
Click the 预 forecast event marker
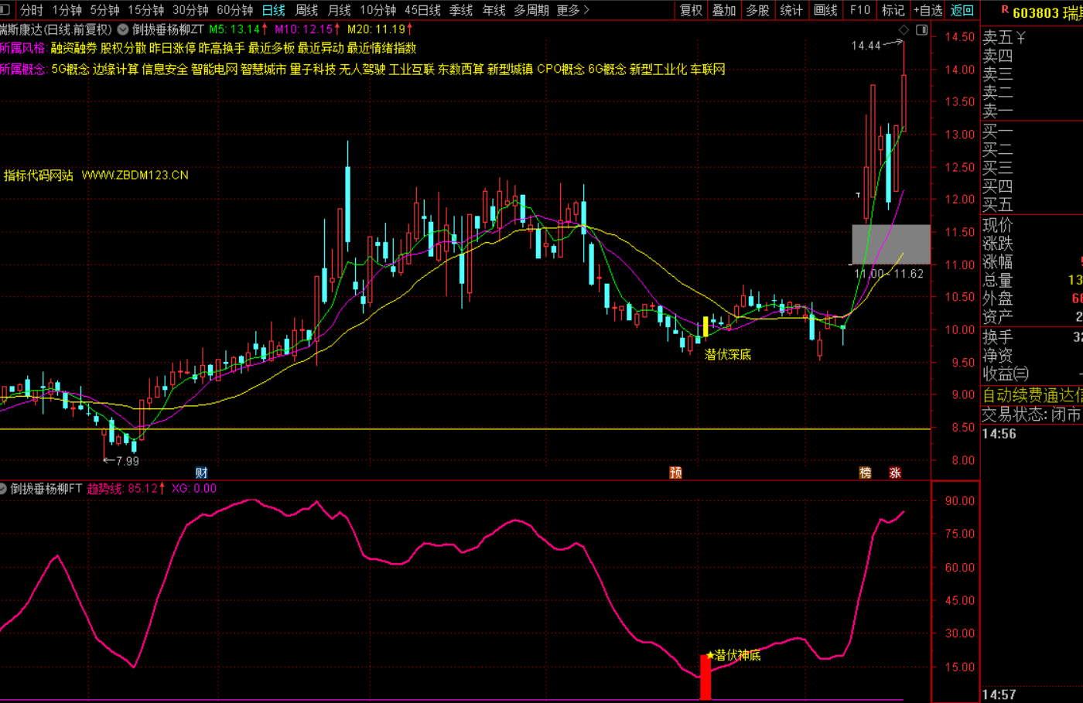675,473
